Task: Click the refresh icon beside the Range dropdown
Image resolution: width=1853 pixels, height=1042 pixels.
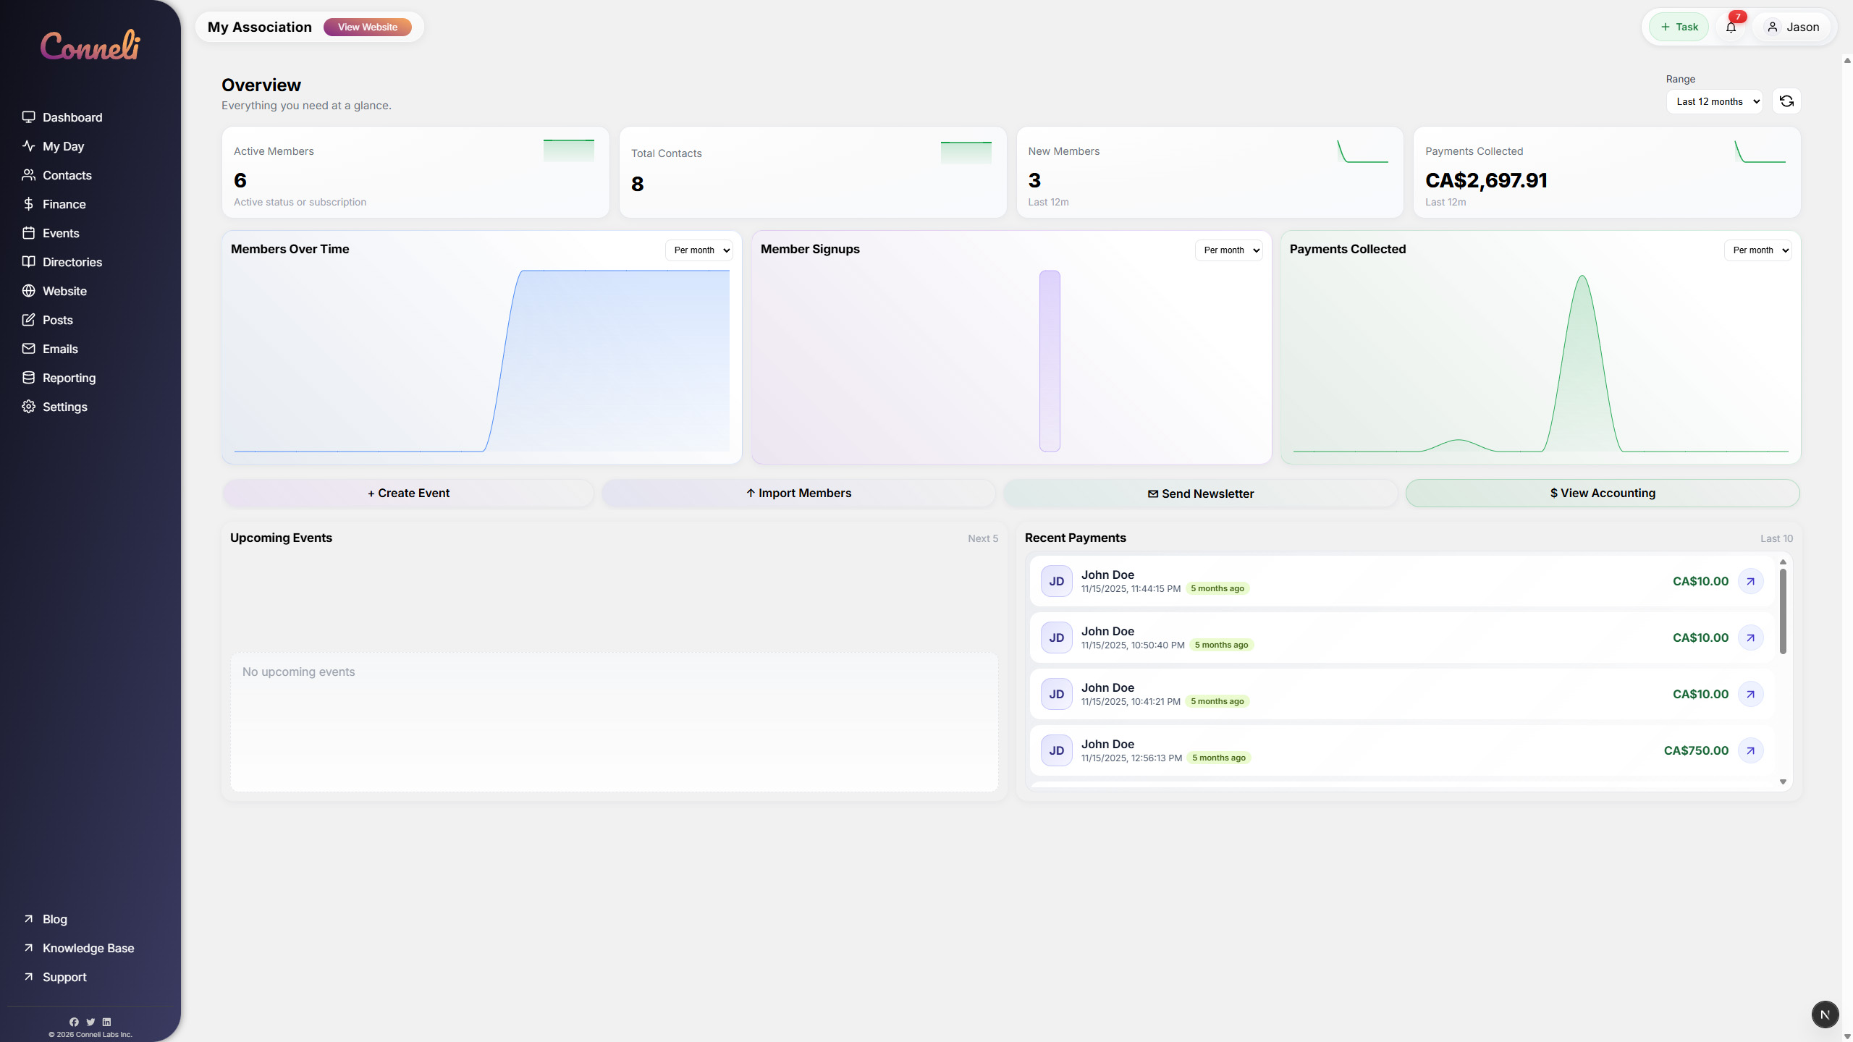Action: [1786, 101]
